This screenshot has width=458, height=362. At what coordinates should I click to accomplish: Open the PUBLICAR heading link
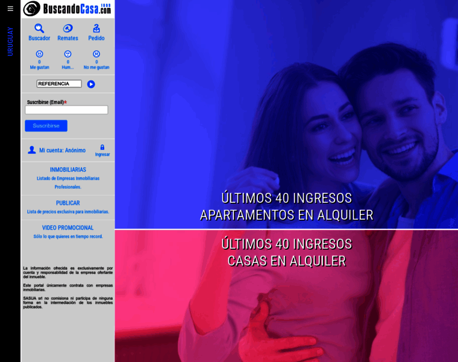tap(67, 203)
